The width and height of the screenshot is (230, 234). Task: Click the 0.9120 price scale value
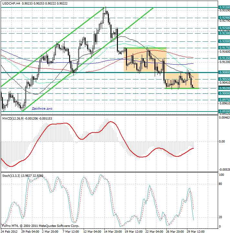pyautogui.click(x=225, y=62)
